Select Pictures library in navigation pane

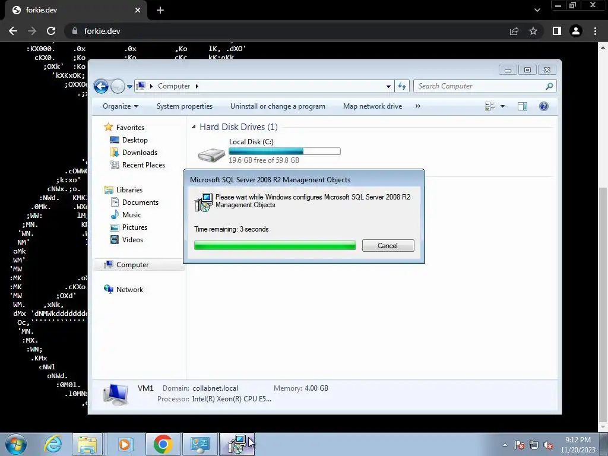[x=135, y=227]
